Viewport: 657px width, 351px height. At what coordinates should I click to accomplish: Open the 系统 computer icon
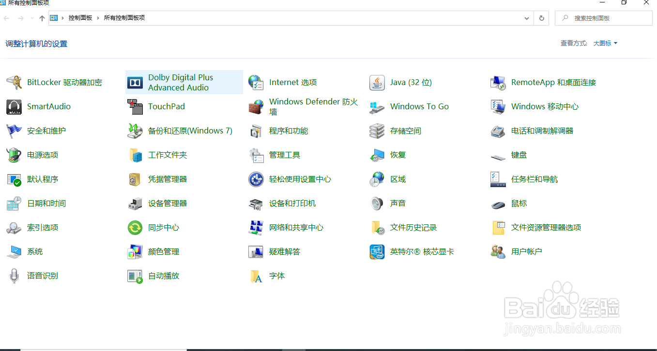click(x=14, y=252)
